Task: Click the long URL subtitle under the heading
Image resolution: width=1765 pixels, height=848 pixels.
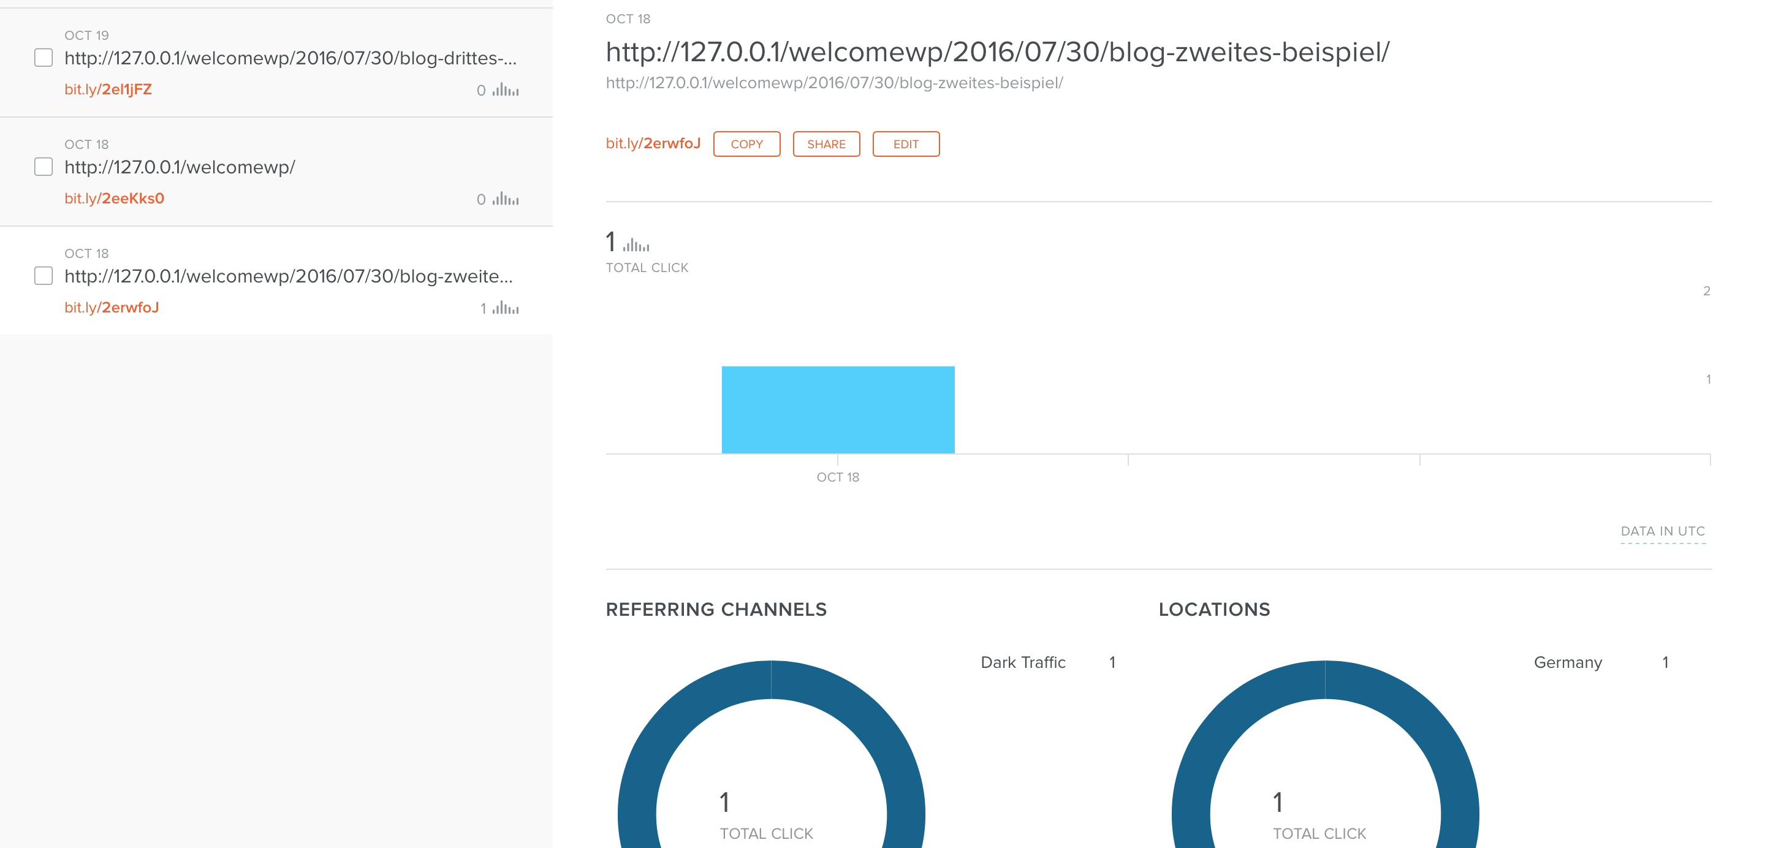Action: point(835,83)
